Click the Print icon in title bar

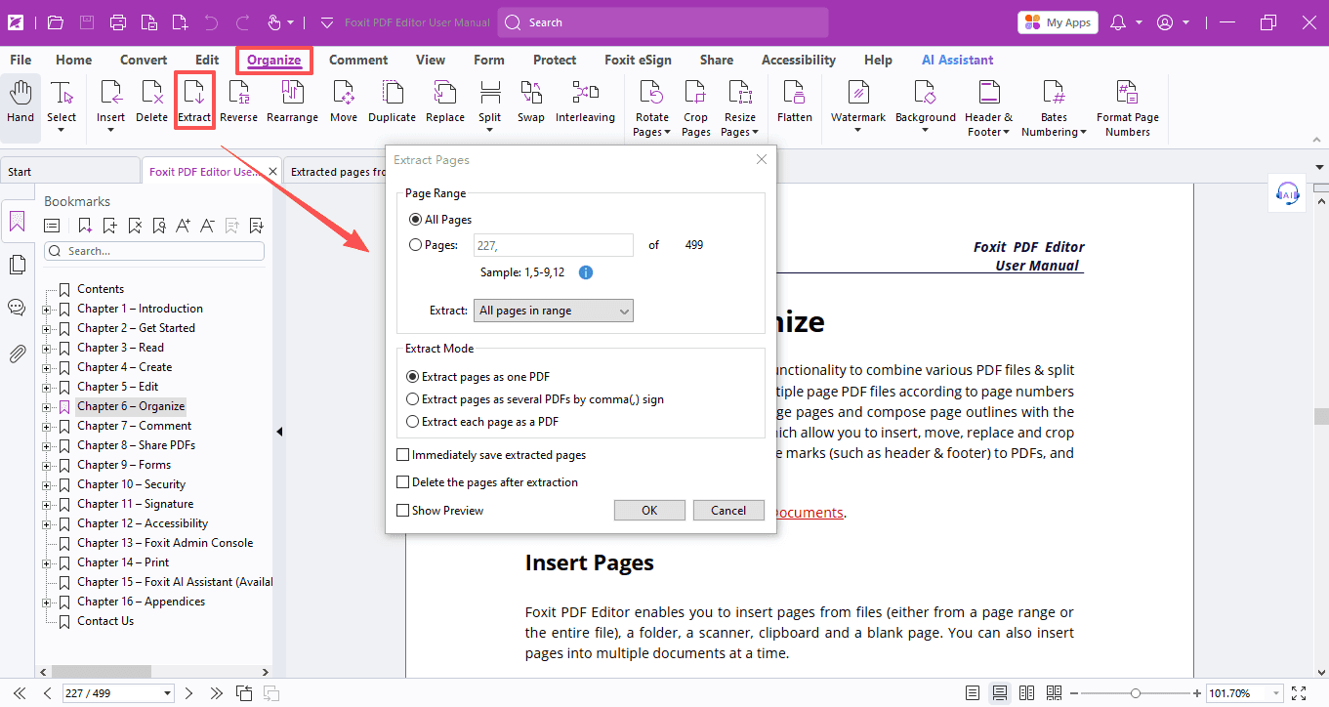click(117, 21)
